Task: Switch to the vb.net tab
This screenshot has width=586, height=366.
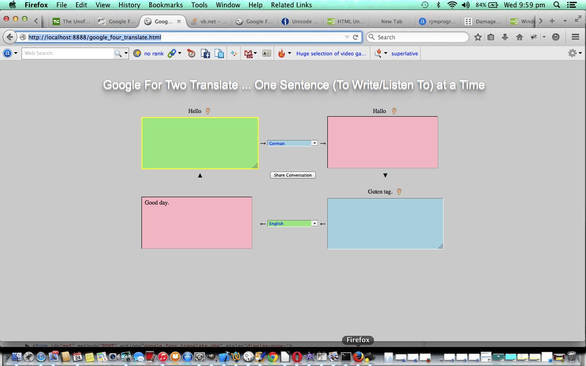Action: coord(209,22)
